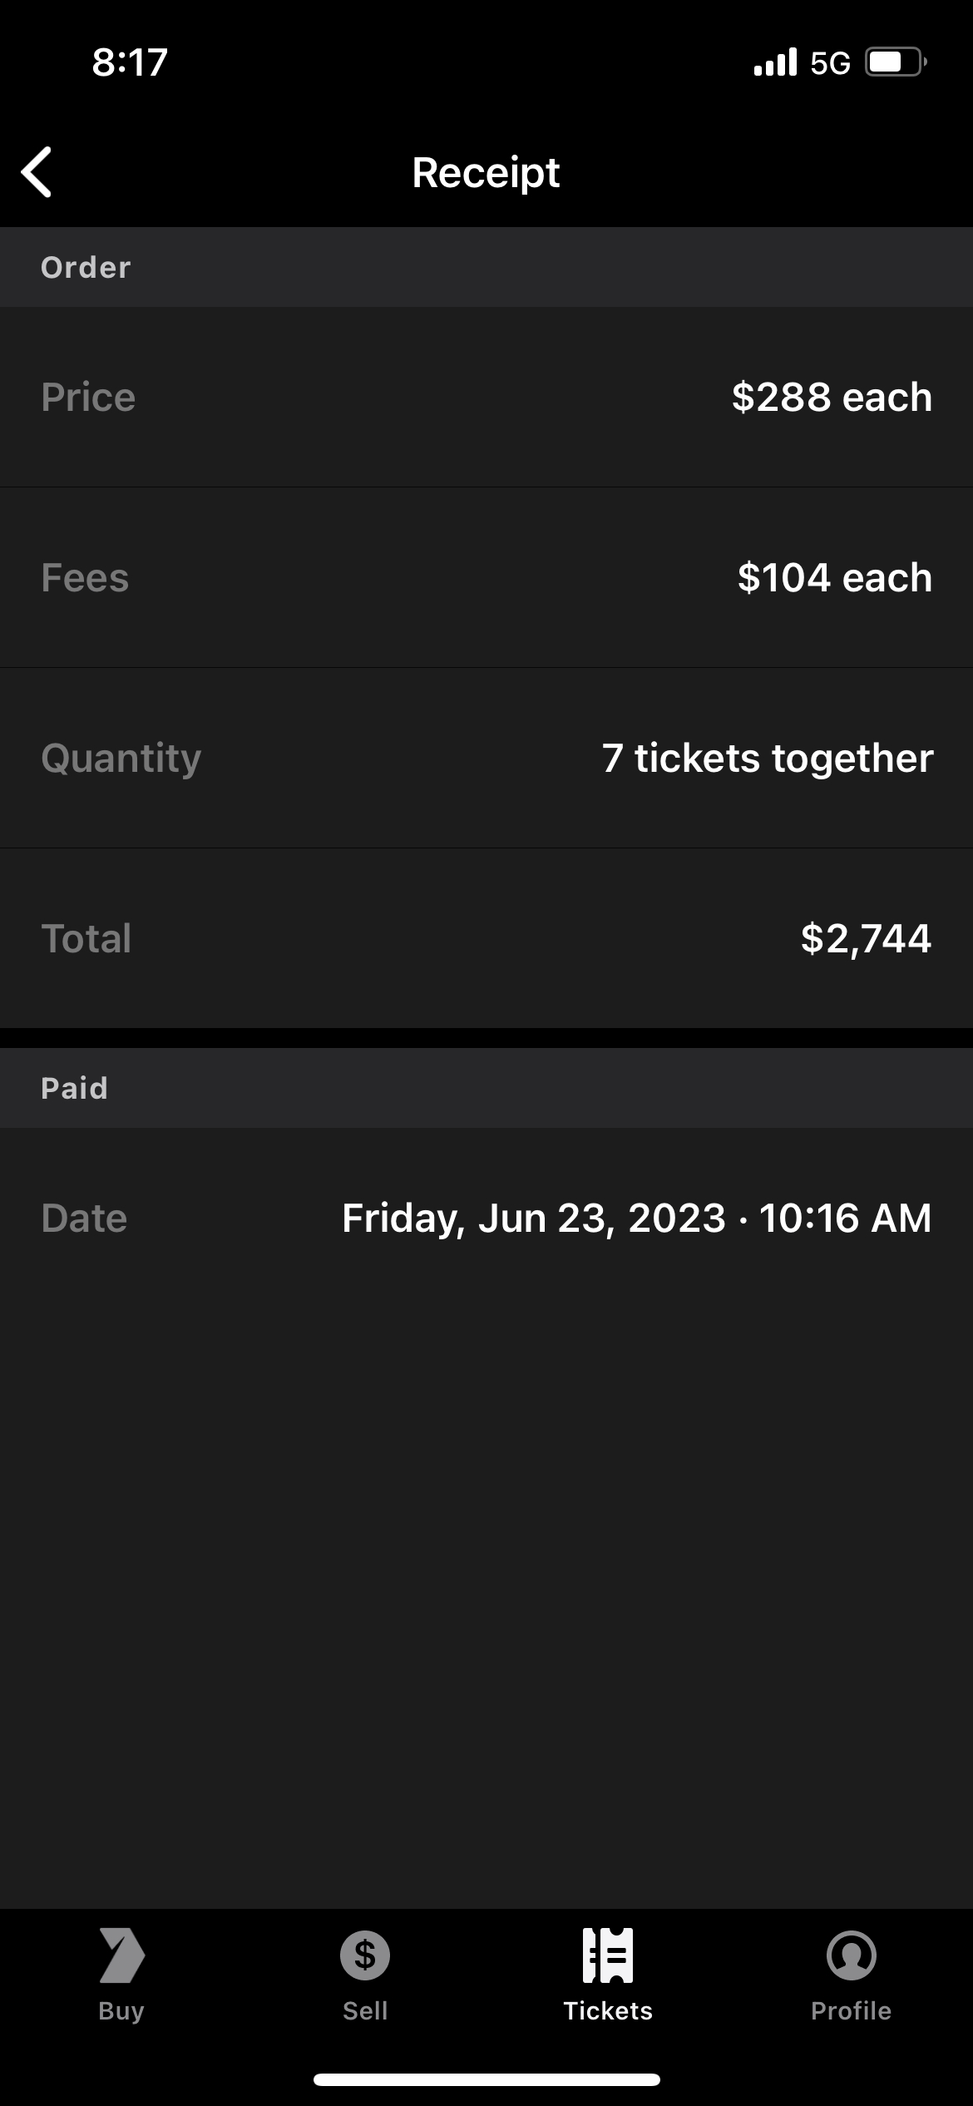
Task: Tap the $2,744 total amount
Action: [x=866, y=938]
